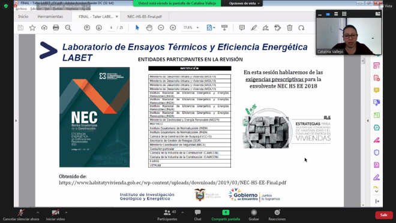Viewport: 396px width, 223px height.
Task: Open Reacciones menu
Action: coord(277,215)
